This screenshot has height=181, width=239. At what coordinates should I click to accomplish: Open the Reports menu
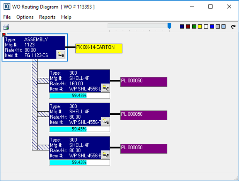[47, 17]
